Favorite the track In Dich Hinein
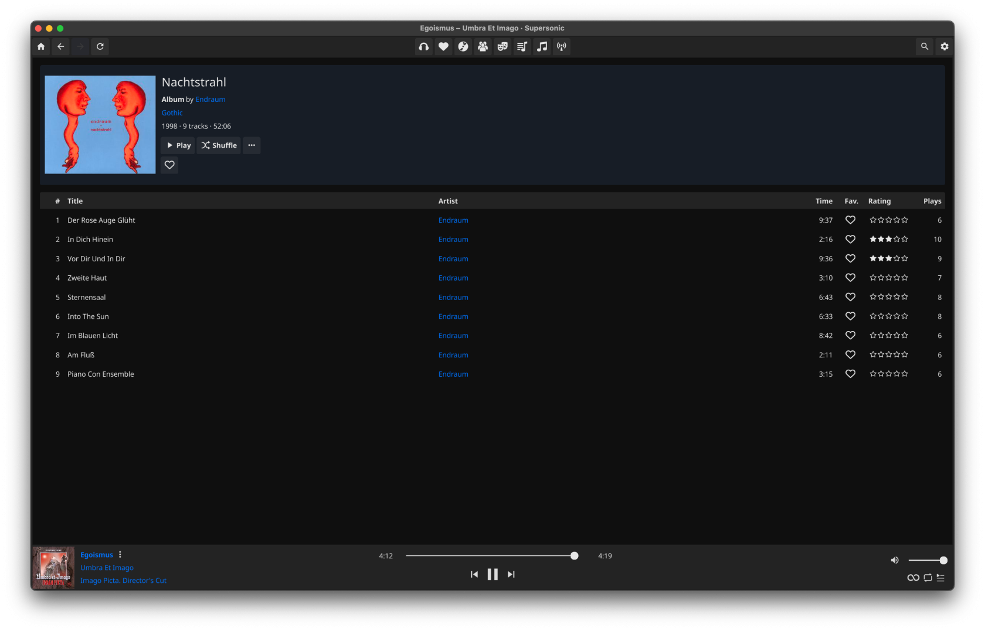The image size is (985, 631). click(x=850, y=239)
